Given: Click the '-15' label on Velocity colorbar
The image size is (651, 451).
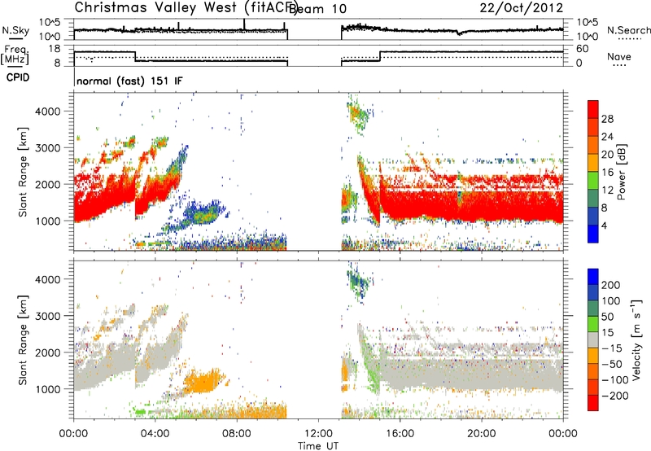Looking at the screenshot, I should [x=612, y=348].
